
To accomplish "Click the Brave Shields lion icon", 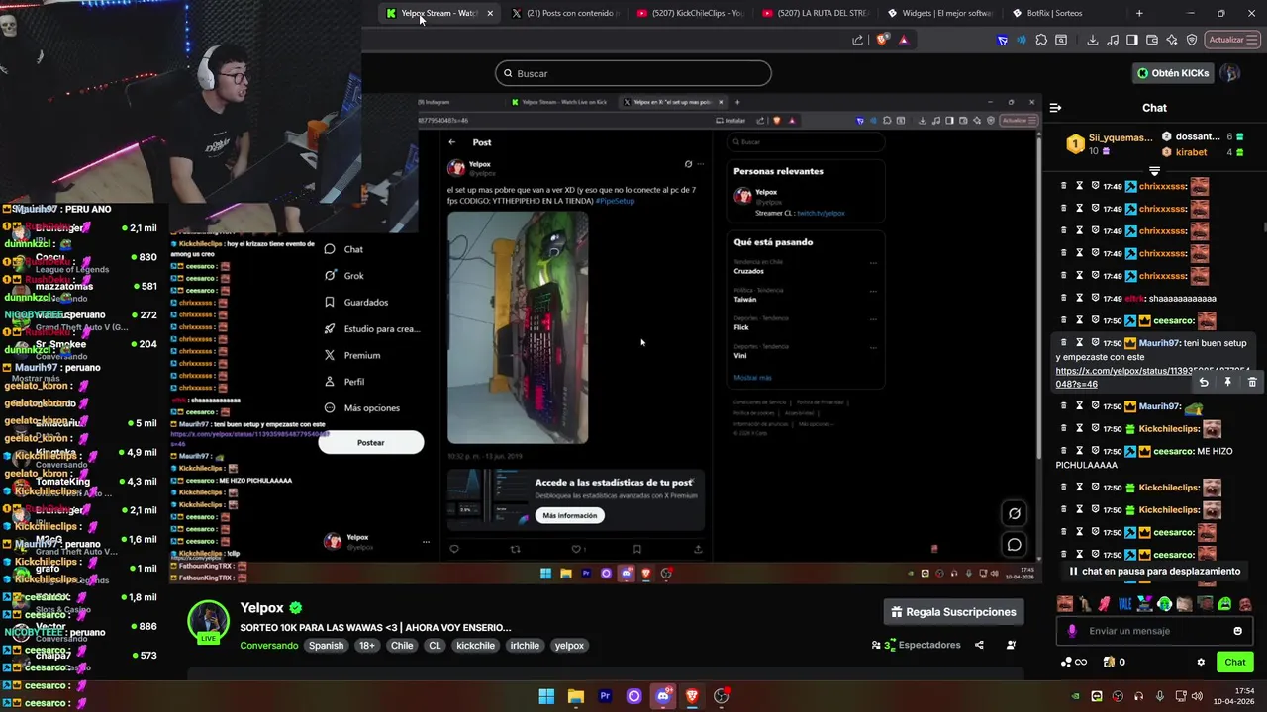I will [882, 40].
